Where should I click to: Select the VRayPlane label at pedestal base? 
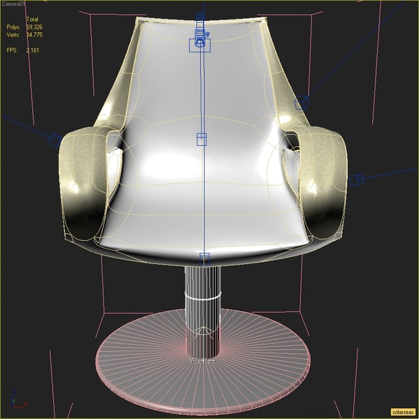[203, 361]
